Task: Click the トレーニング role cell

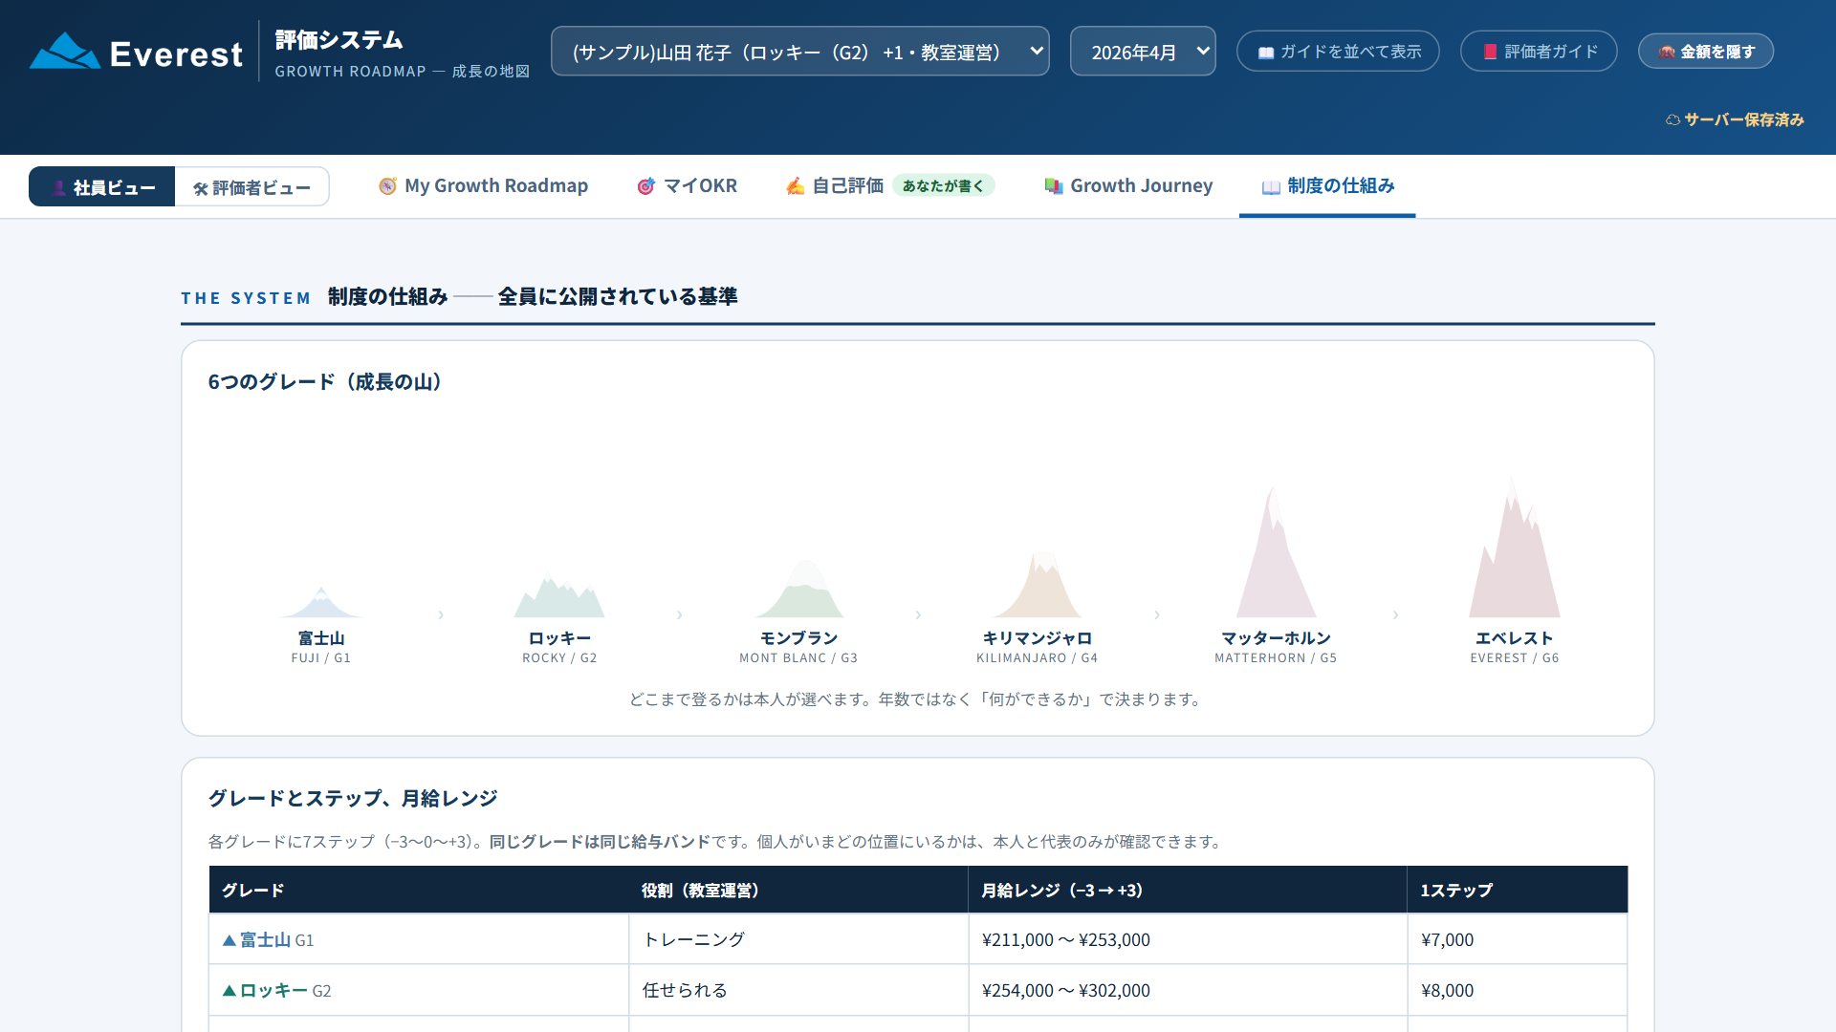Action: [x=798, y=939]
